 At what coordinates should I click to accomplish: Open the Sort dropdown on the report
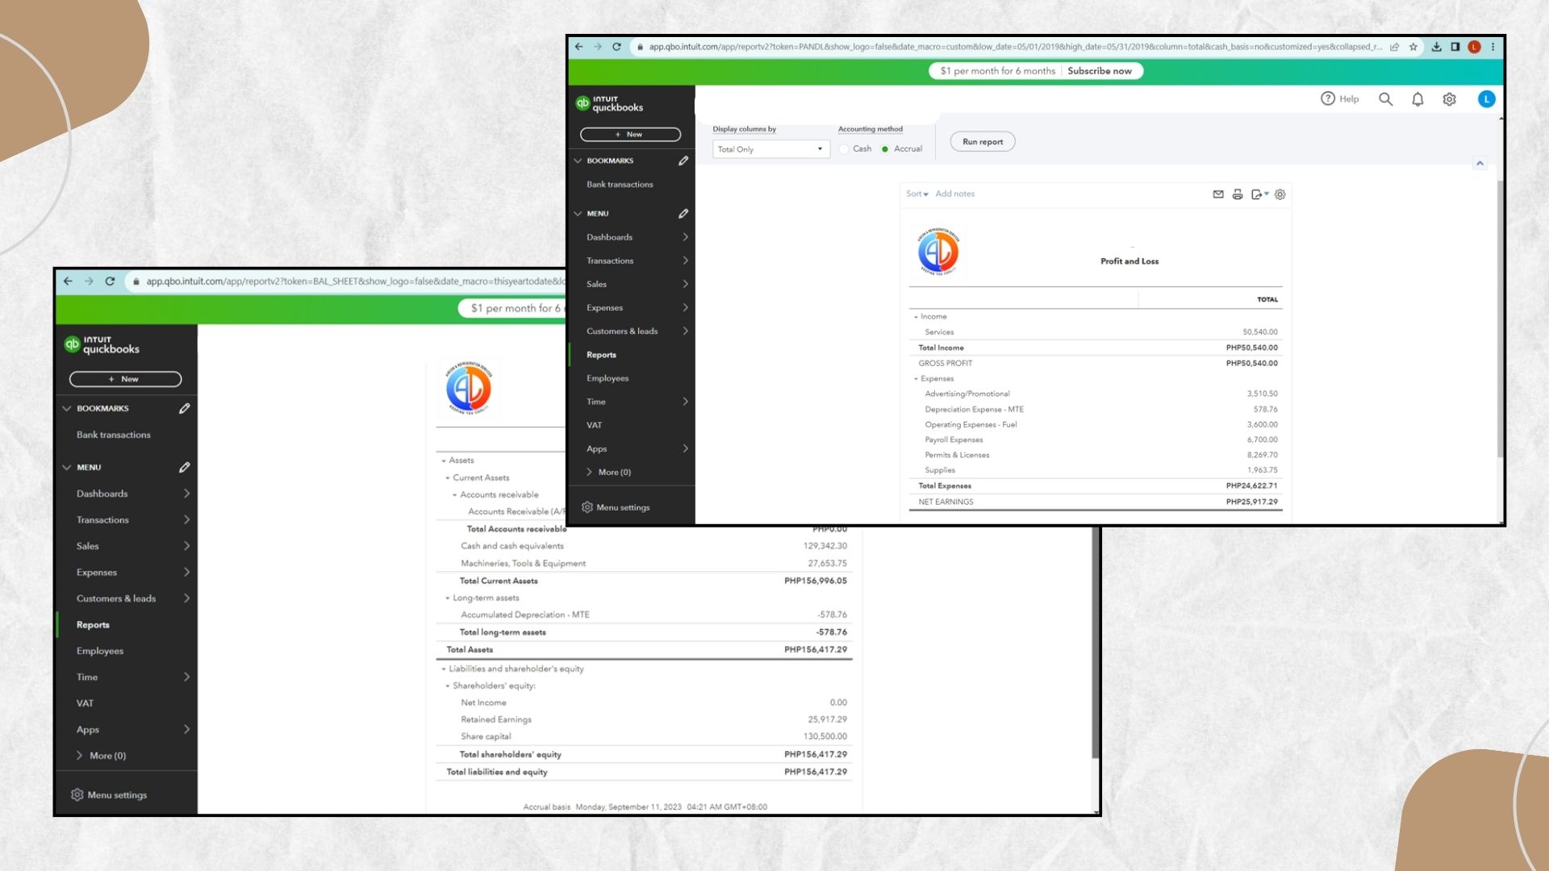click(x=916, y=194)
